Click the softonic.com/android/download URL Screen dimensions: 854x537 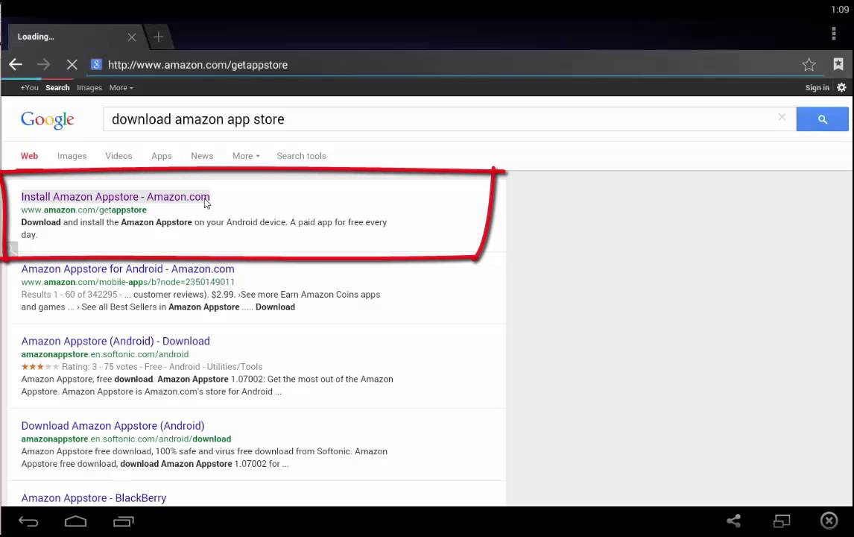[127, 439]
